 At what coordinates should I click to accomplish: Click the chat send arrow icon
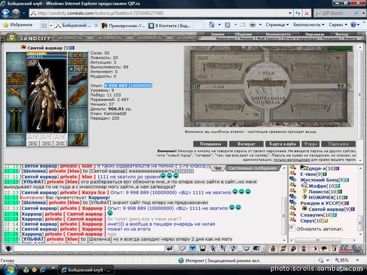169,248
